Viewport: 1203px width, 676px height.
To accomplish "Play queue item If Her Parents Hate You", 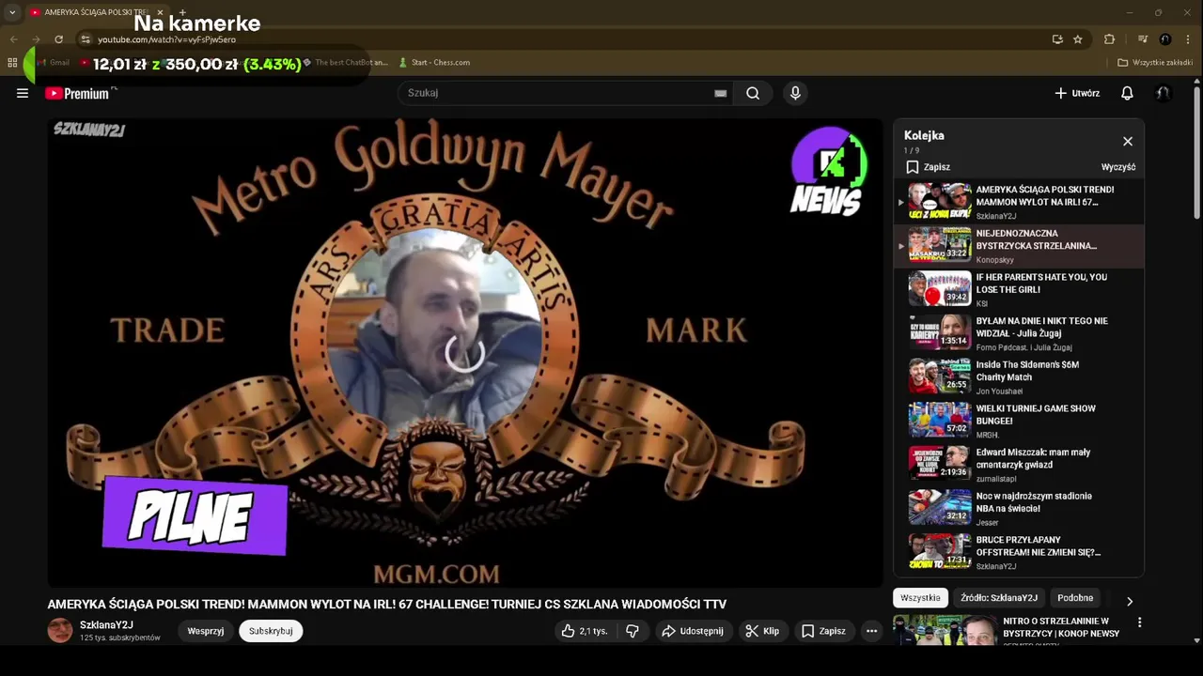I will [1019, 289].
